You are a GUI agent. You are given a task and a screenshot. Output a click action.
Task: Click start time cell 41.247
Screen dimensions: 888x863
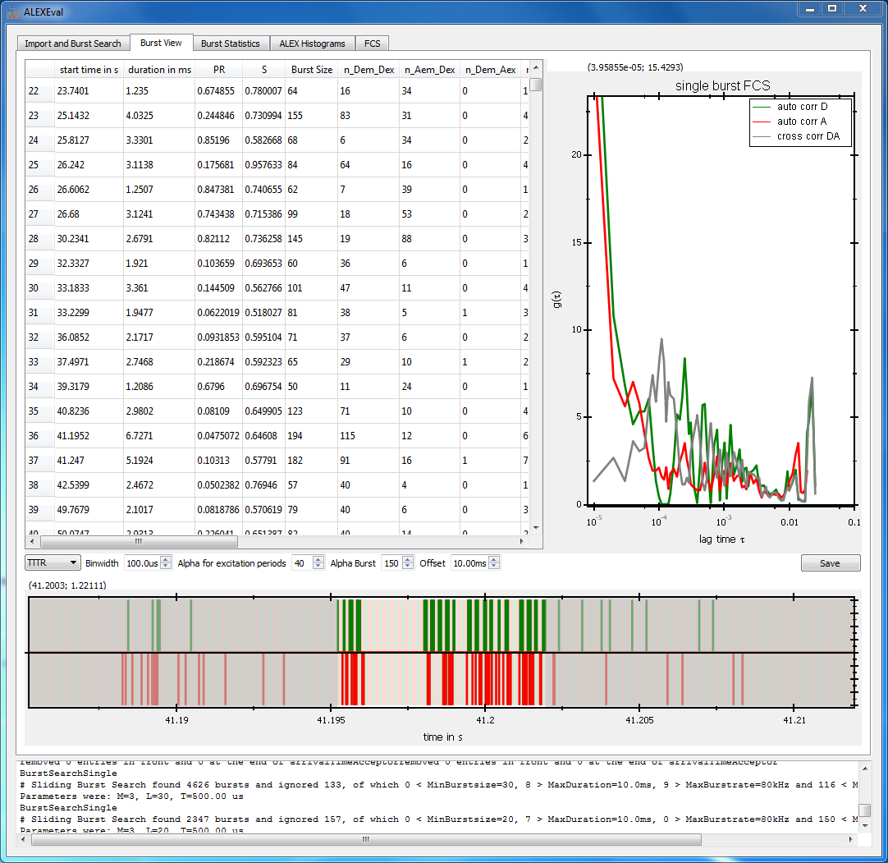point(89,461)
